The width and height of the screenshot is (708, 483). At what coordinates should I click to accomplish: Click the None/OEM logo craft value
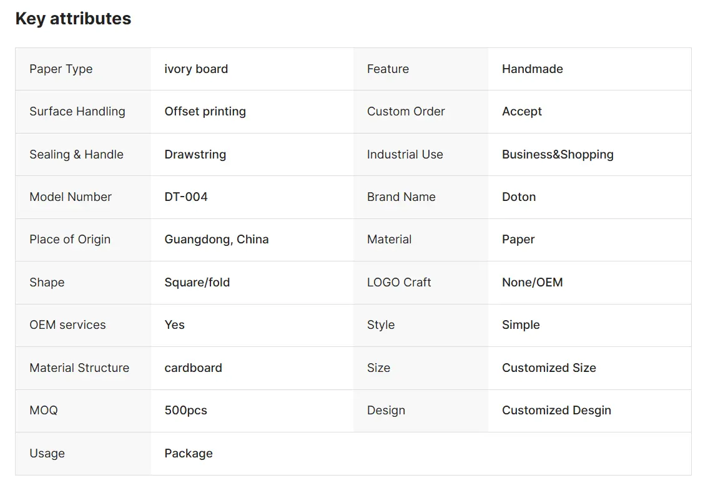[x=533, y=282]
